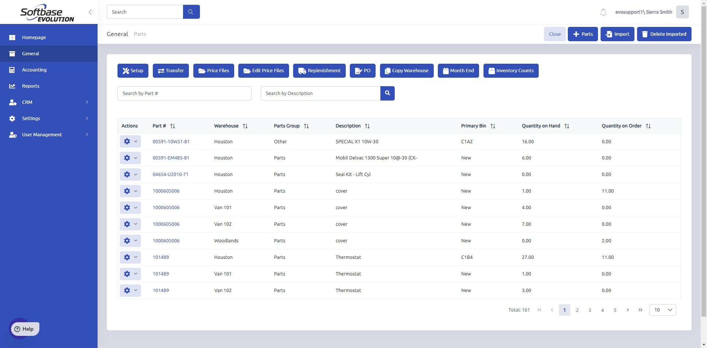The image size is (707, 348).
Task: Change the rows-per-page dropdown showing 10
Action: coord(662,310)
